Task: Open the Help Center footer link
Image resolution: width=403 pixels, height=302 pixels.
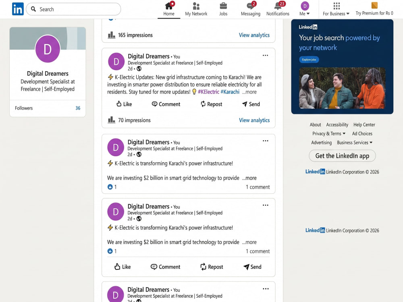Action: point(364,124)
